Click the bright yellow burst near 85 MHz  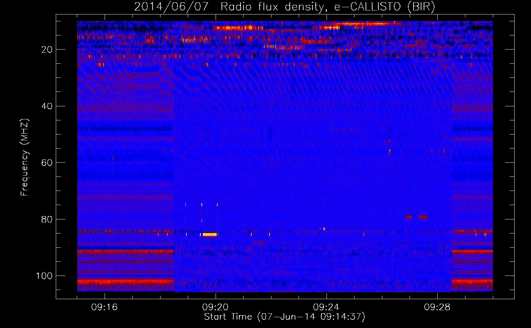(210, 235)
